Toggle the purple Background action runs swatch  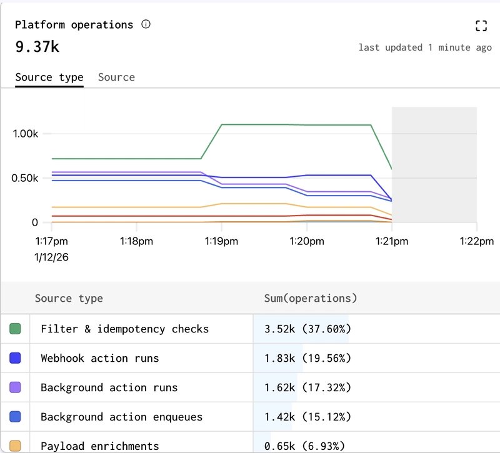click(16, 387)
